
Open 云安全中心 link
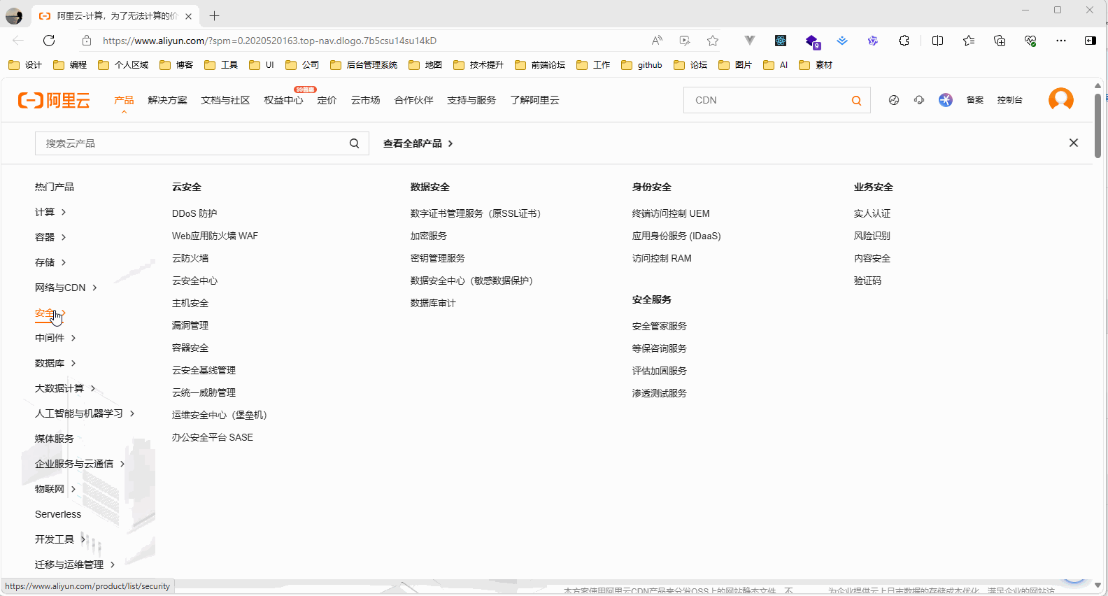pos(194,281)
